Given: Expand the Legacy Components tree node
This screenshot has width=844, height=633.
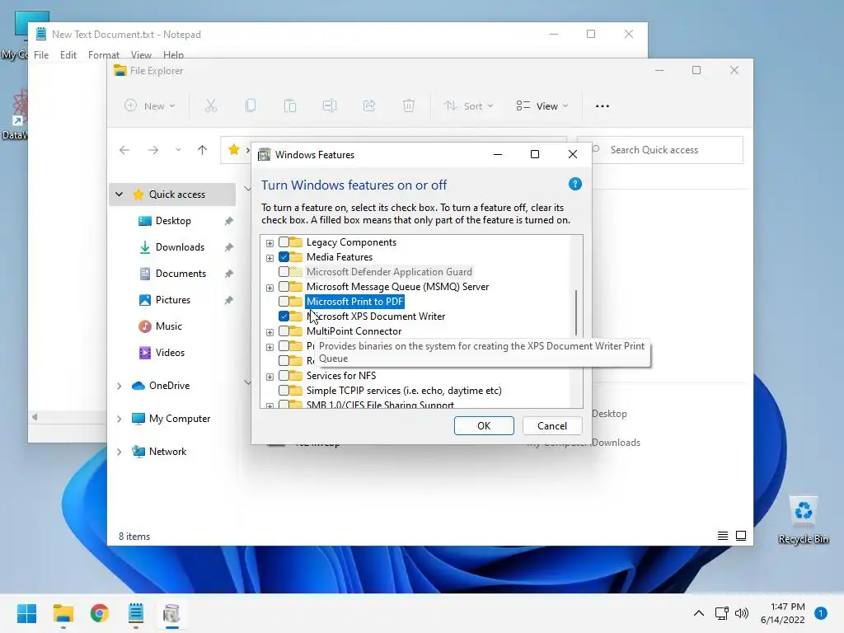Looking at the screenshot, I should 270,243.
